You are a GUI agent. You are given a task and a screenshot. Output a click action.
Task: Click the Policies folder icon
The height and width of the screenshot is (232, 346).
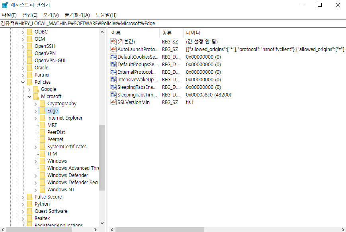click(x=29, y=82)
